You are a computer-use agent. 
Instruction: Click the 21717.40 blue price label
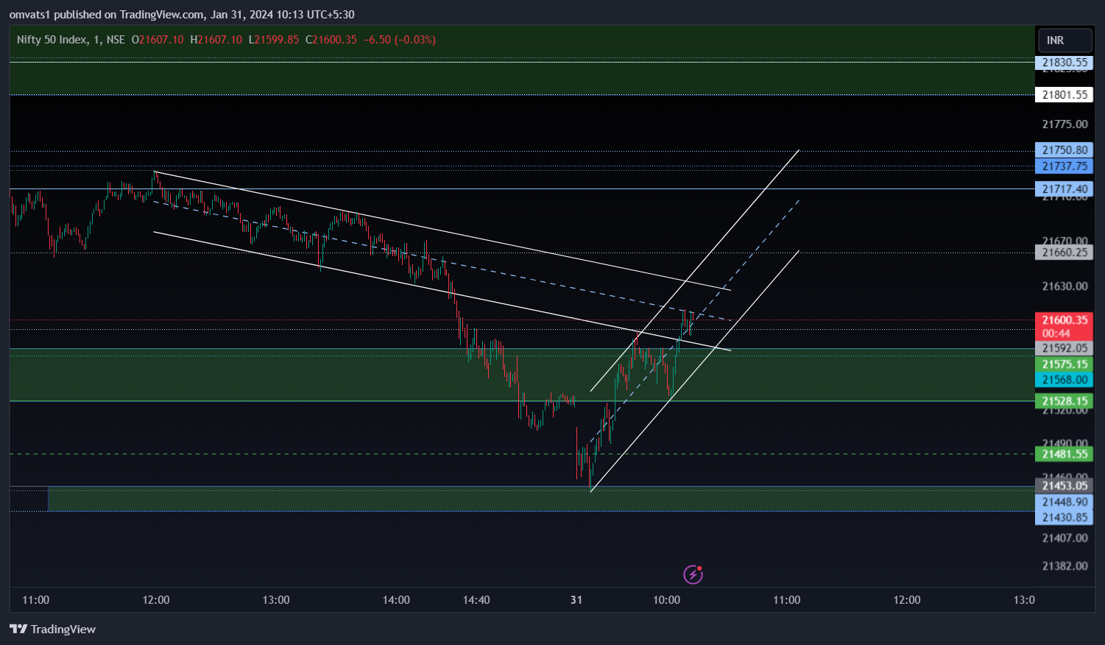[1064, 189]
